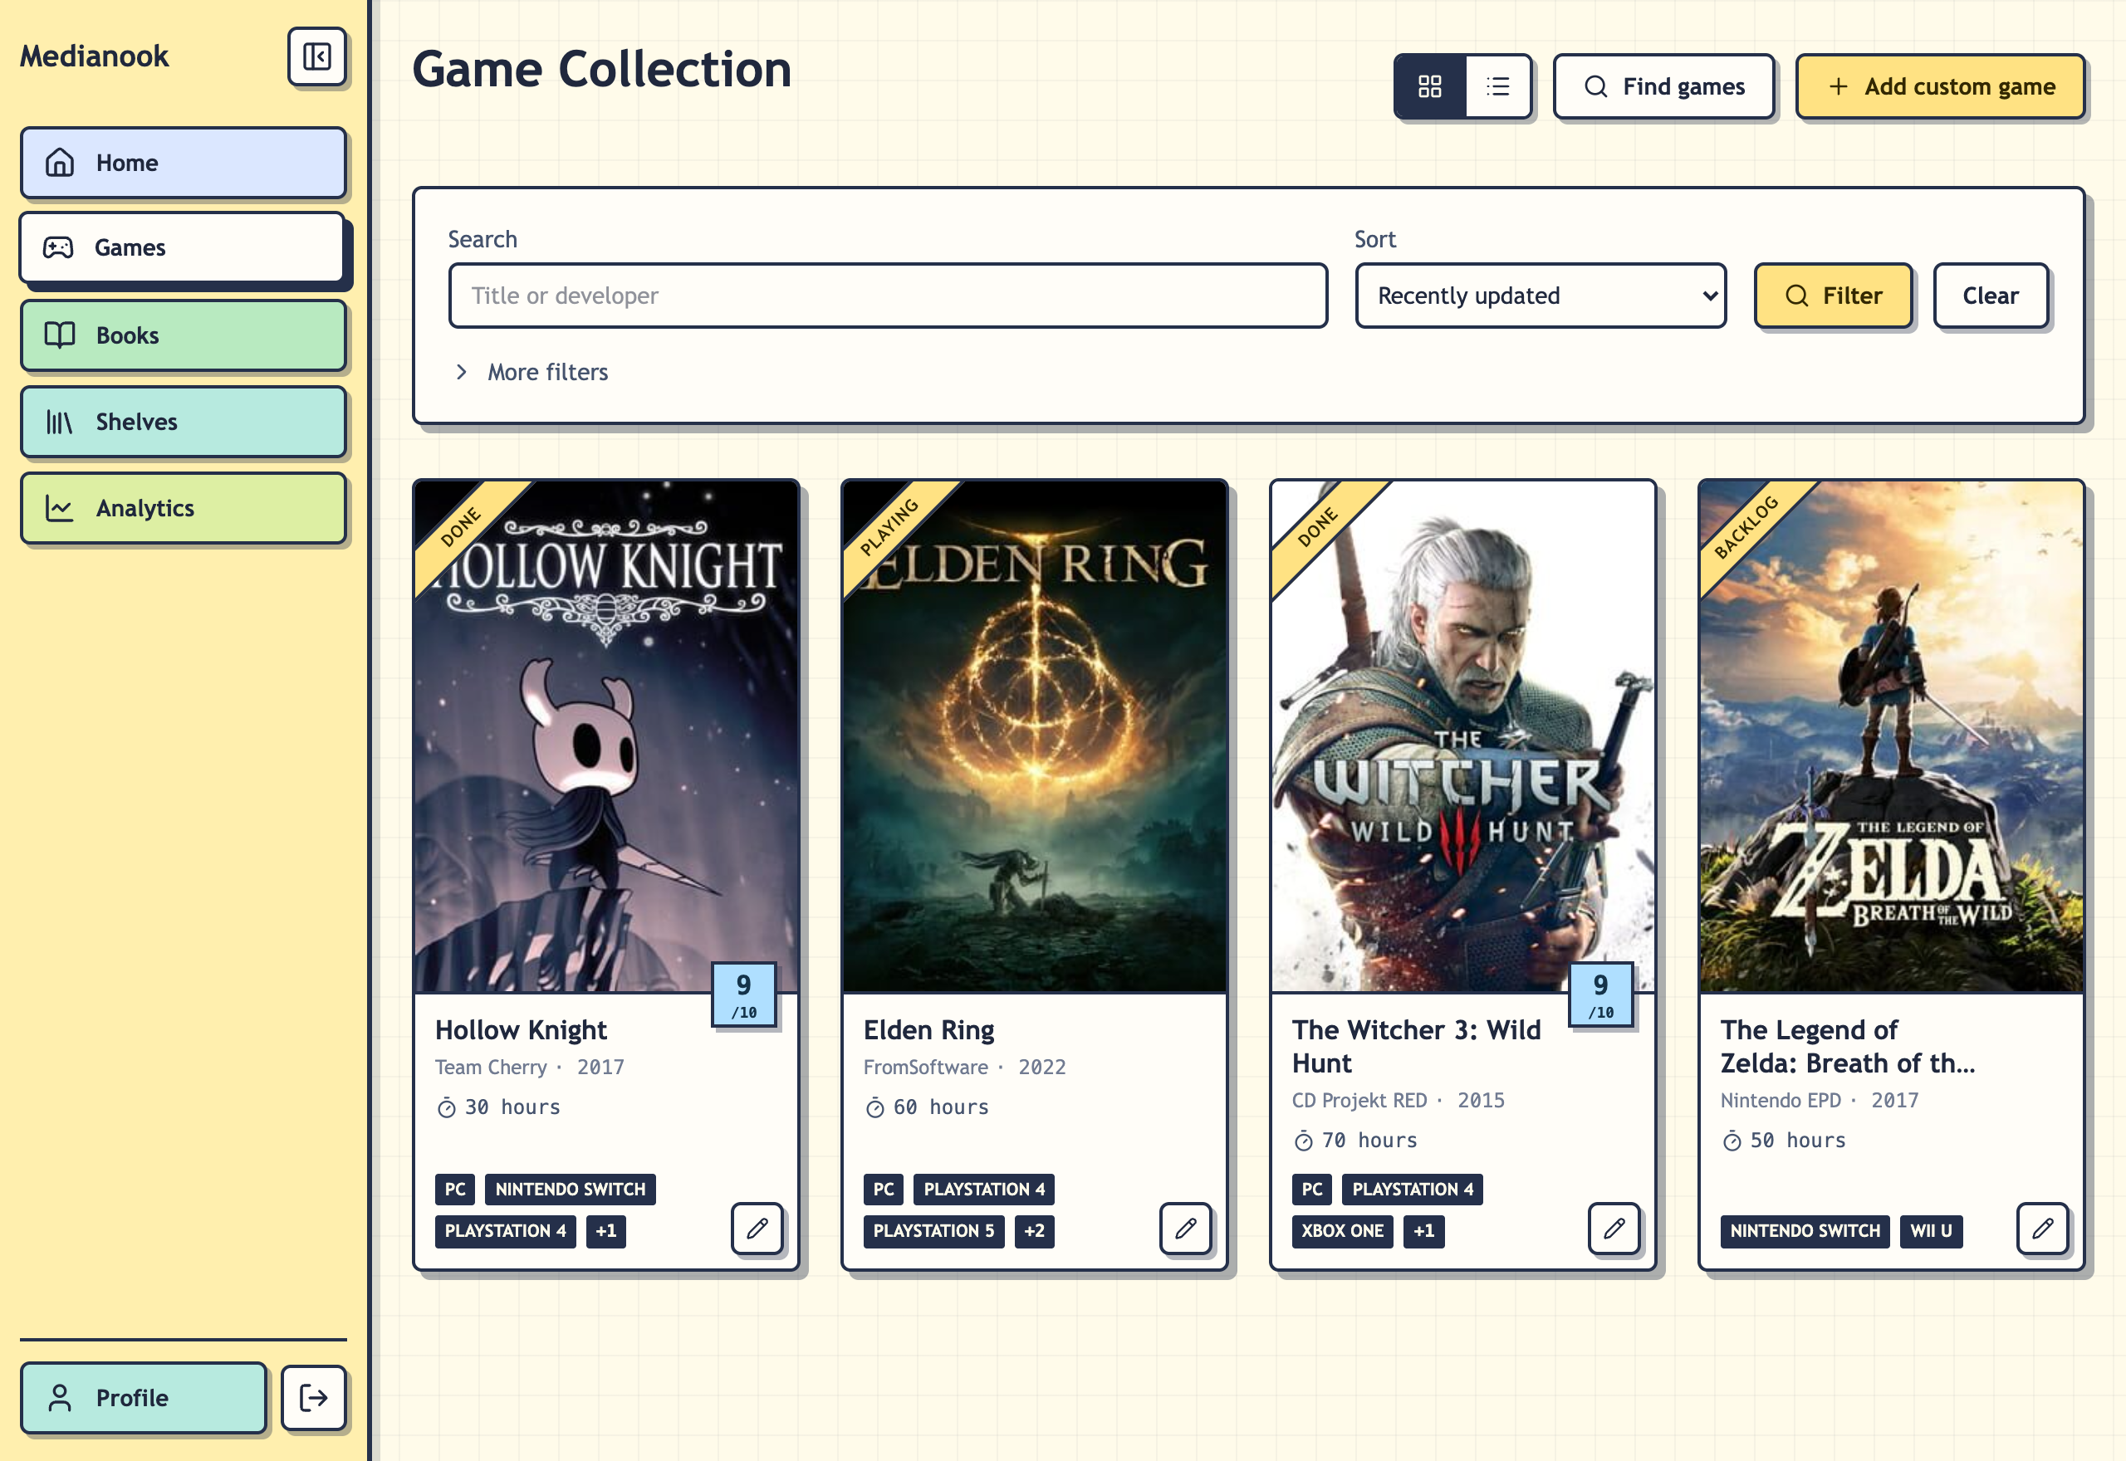This screenshot has width=2126, height=1461.
Task: Open the Home page
Action: (183, 163)
